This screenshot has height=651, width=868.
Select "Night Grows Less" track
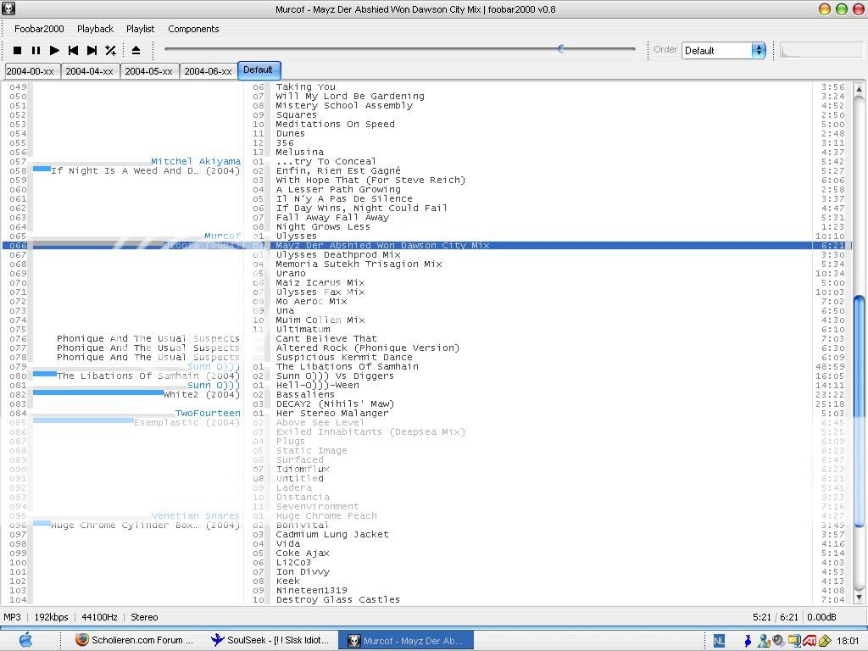tap(323, 227)
